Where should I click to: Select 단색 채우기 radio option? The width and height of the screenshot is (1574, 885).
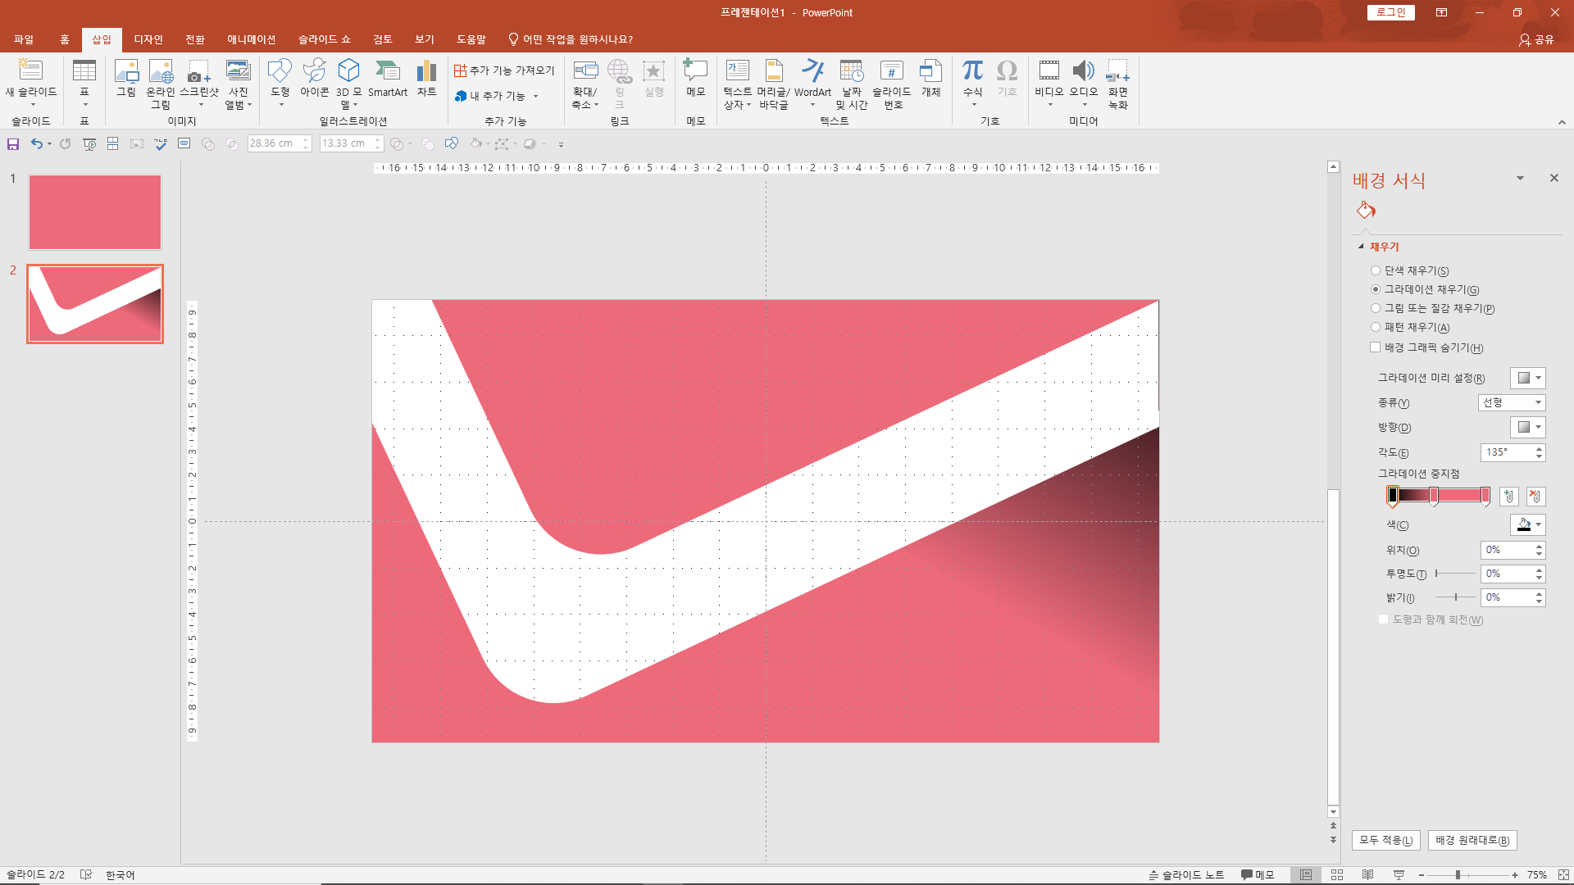(1376, 270)
